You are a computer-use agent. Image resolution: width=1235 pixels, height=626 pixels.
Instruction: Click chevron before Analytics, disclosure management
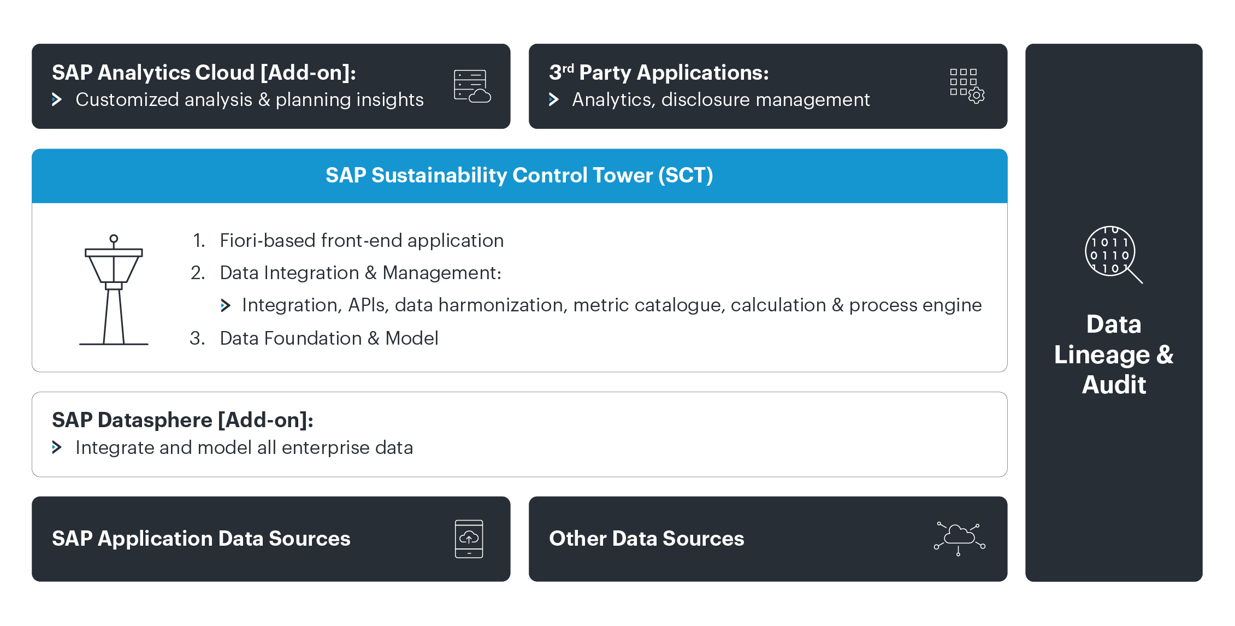[554, 99]
